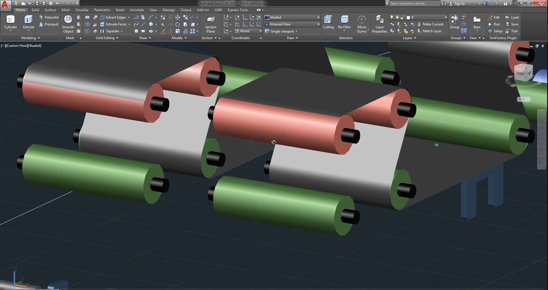Click the Make Current layer button
548x290 pixels.
pyautogui.click(x=430, y=24)
